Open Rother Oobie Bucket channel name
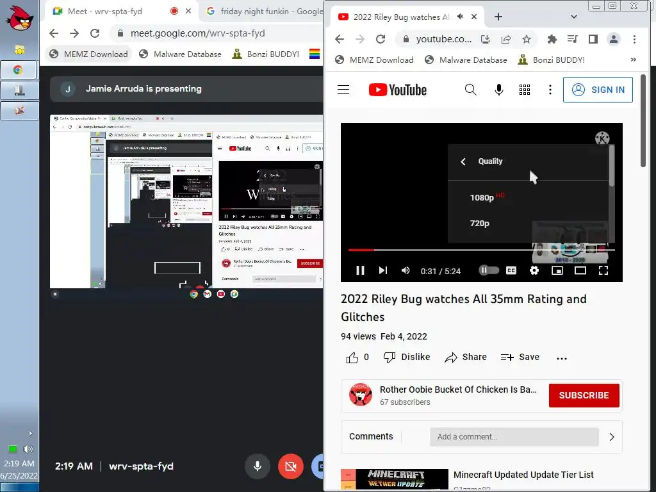The height and width of the screenshot is (492, 656). [x=458, y=389]
